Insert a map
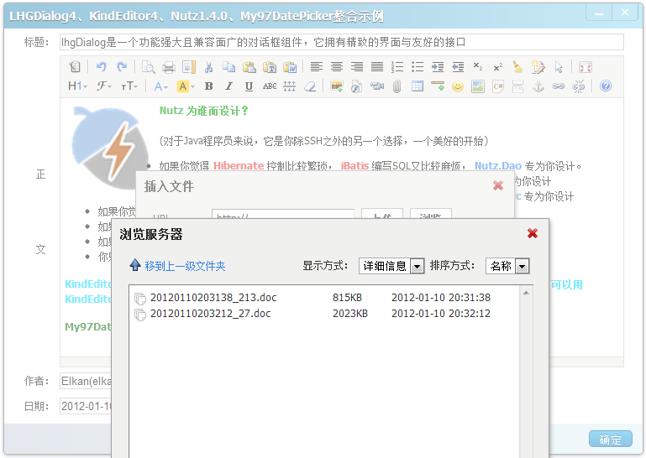The width and height of the screenshot is (646, 458). (478, 86)
